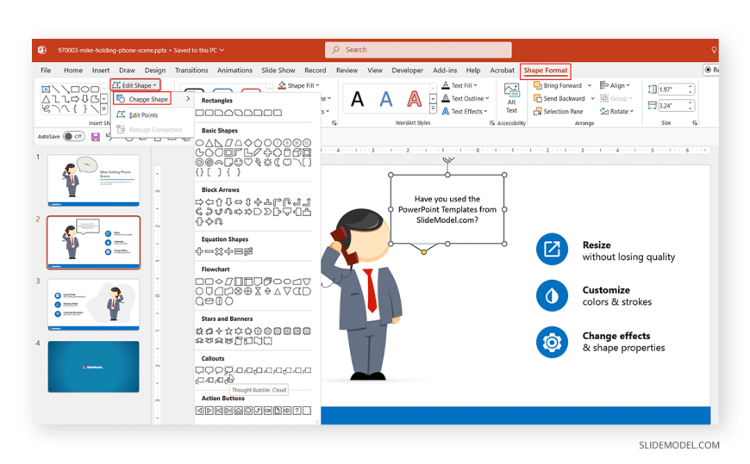The height and width of the screenshot is (464, 750).
Task: Choose Change Shape from the menu
Action: click(148, 99)
